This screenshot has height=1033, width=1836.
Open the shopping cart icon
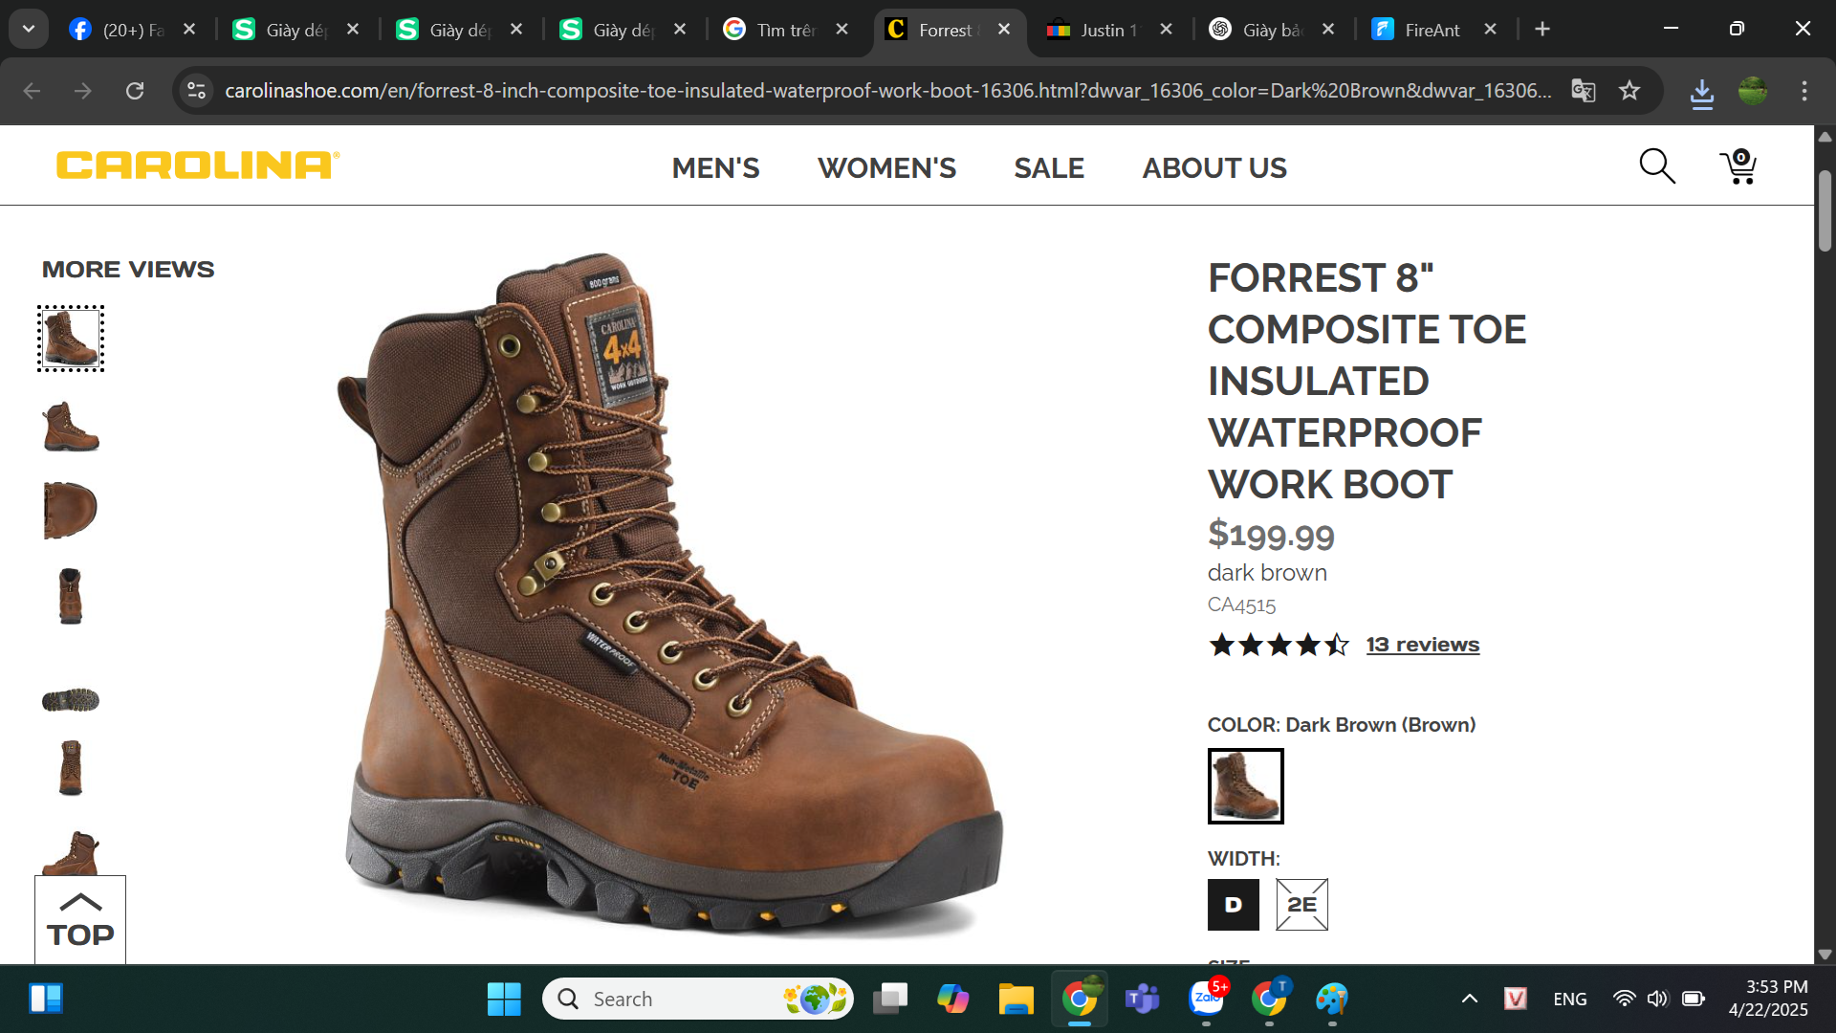[x=1738, y=166]
